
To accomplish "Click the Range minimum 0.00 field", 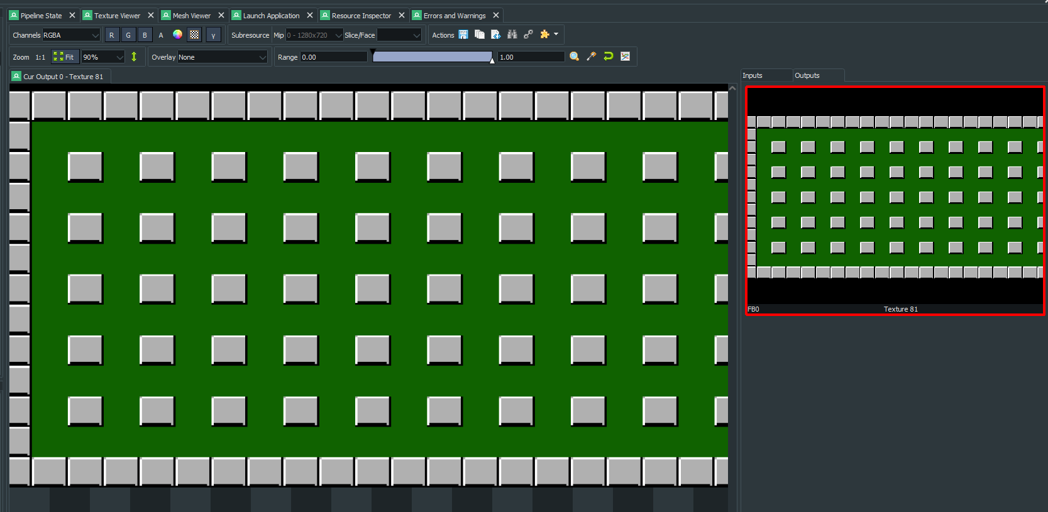I will (x=334, y=57).
